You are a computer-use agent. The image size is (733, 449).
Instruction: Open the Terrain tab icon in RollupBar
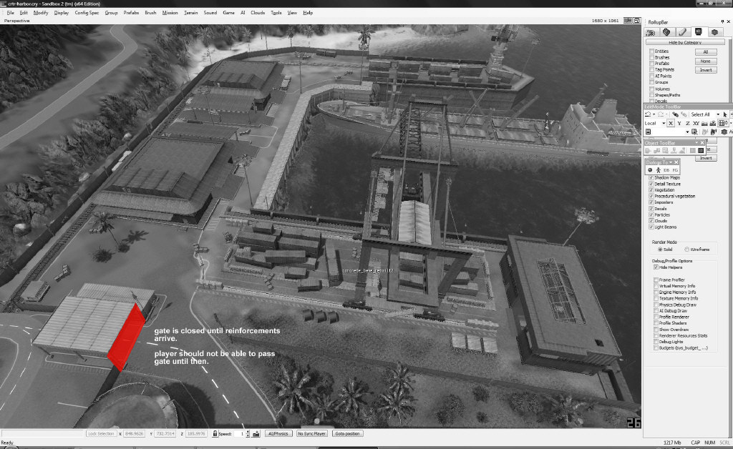666,32
